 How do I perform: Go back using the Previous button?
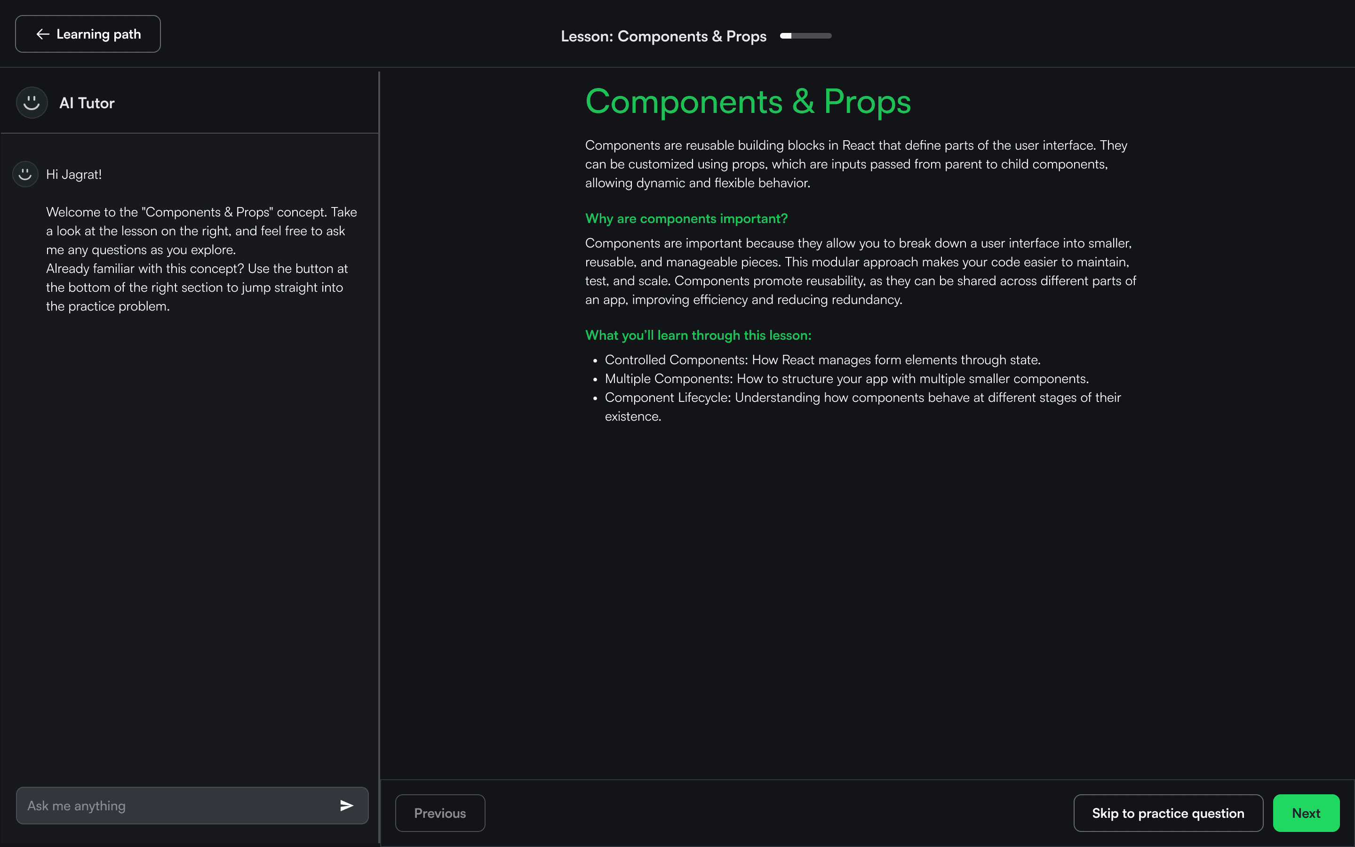pyautogui.click(x=439, y=813)
